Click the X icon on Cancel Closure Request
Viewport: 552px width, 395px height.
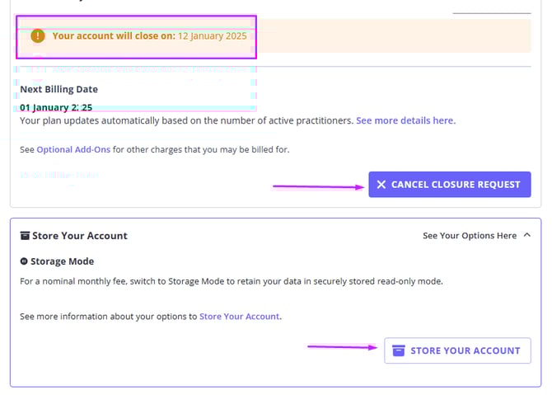click(x=381, y=185)
